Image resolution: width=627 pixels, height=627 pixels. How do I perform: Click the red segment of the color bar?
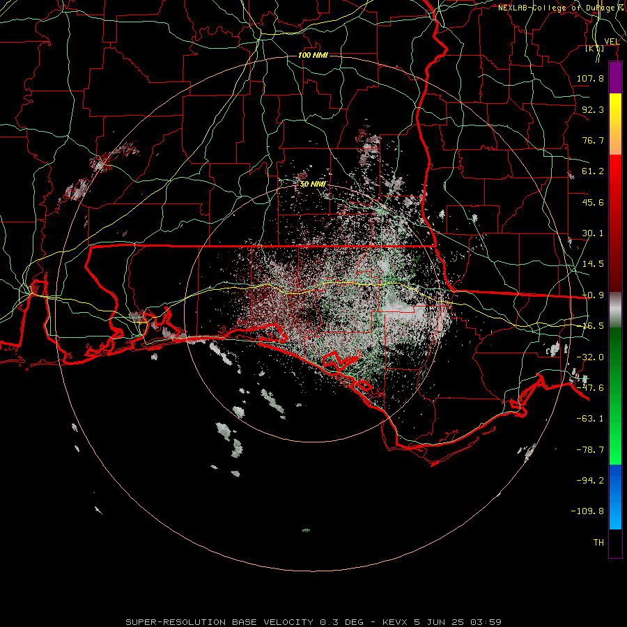point(615,223)
